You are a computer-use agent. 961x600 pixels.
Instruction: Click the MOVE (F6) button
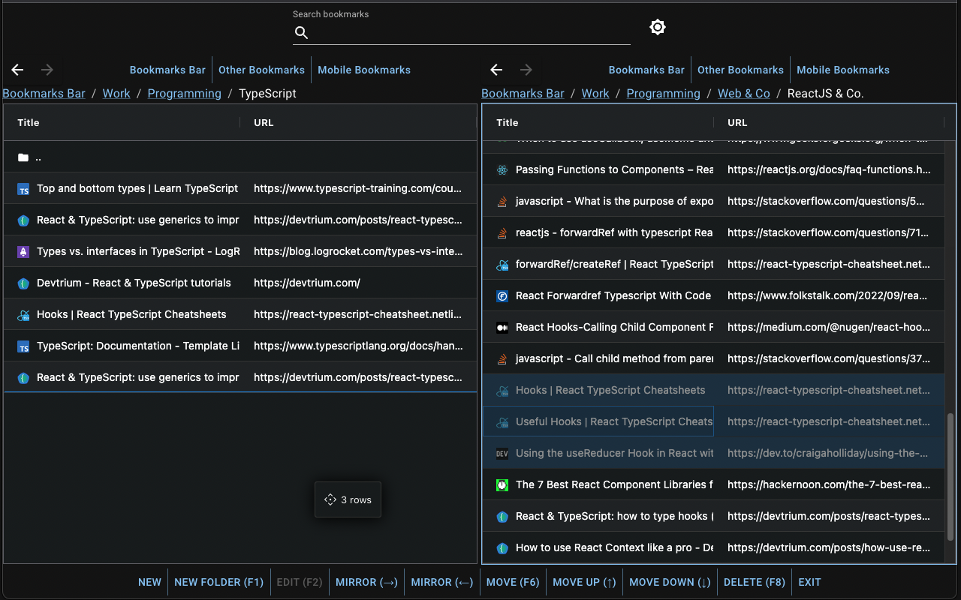pos(513,582)
